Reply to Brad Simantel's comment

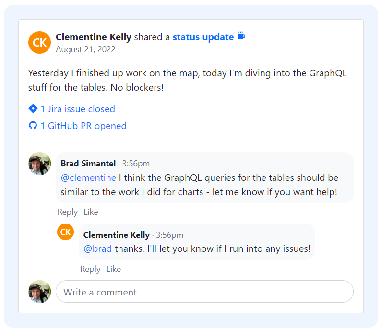(68, 212)
